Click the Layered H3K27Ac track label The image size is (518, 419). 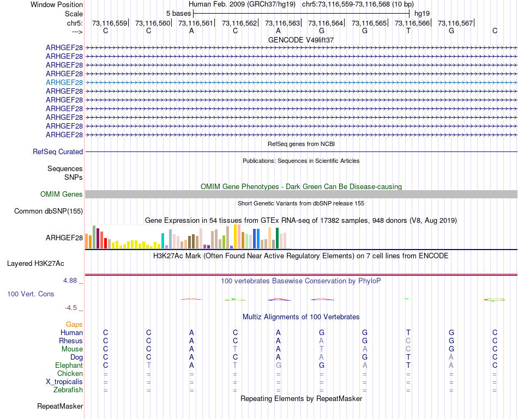click(35, 264)
